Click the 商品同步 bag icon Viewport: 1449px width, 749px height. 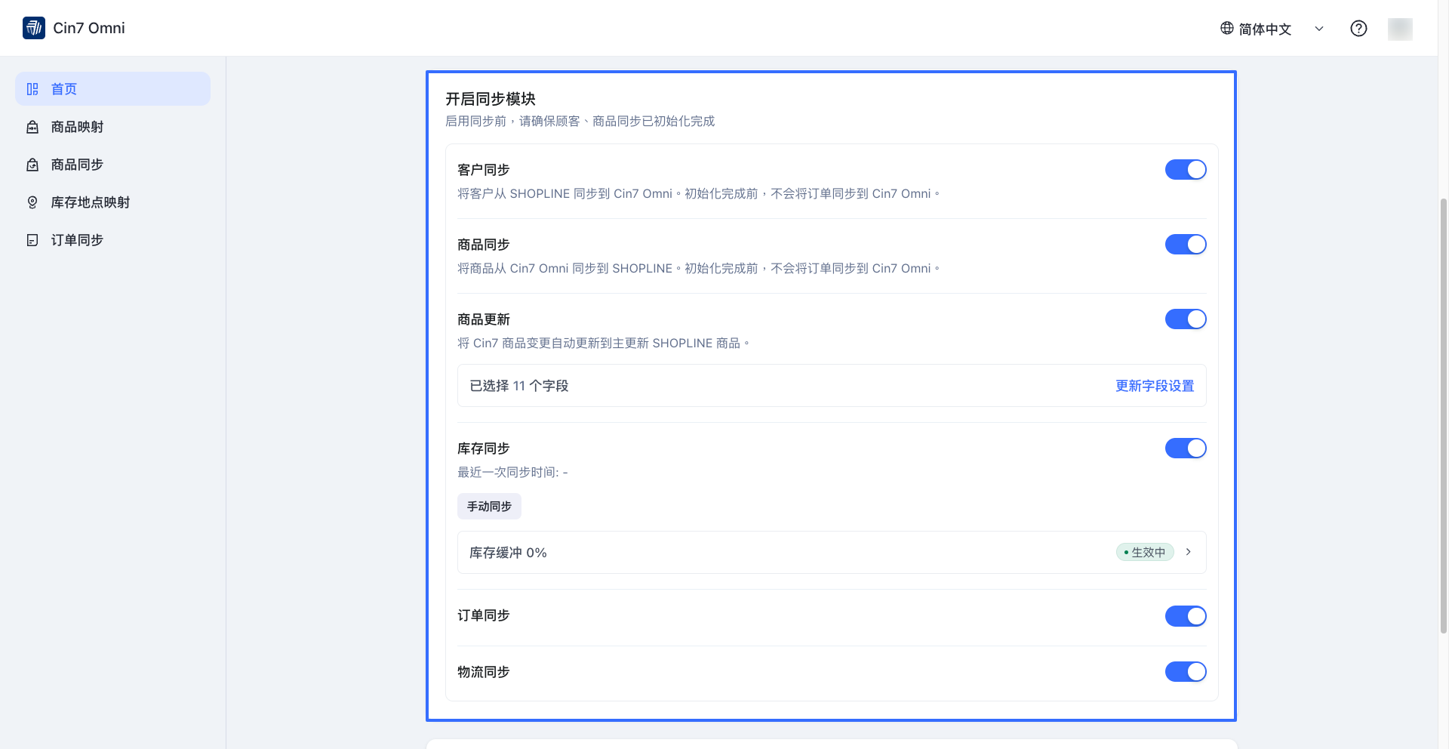tap(32, 165)
